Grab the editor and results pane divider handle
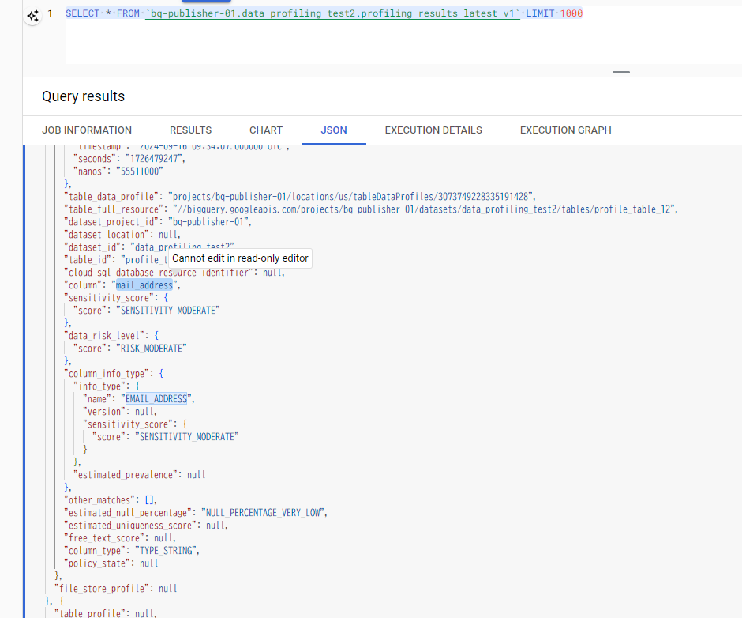 [621, 72]
